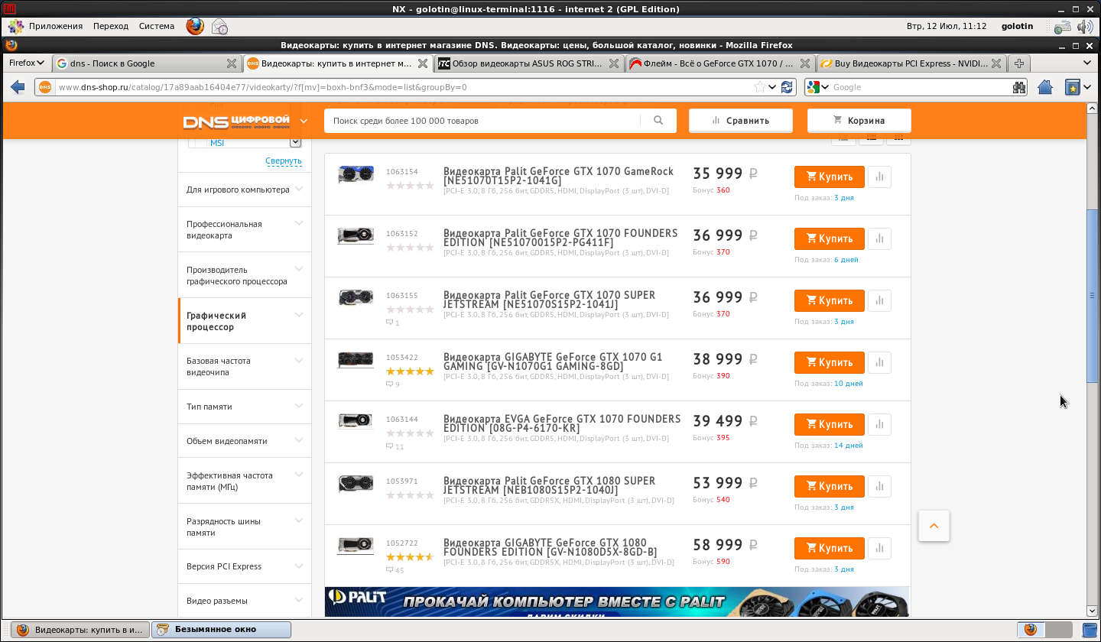
Task: Click the Firefox back arrow button
Action: pos(18,87)
